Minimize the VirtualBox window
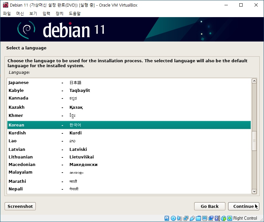The width and height of the screenshot is (264, 222). [x=226, y=5]
